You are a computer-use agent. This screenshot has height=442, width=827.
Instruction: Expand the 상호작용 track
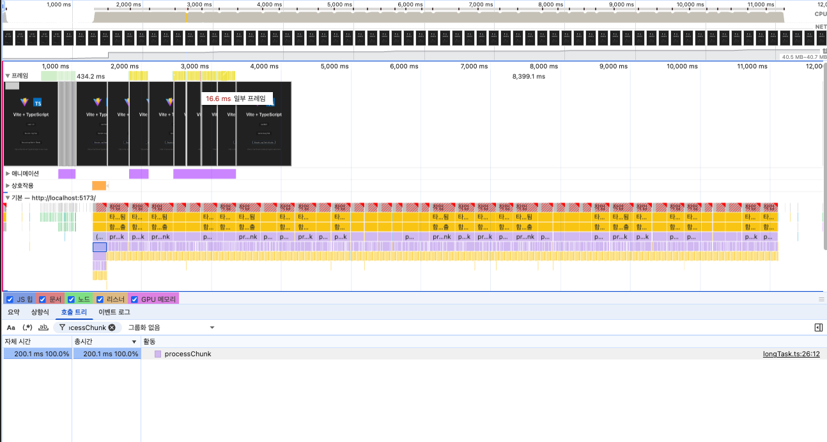click(8, 185)
